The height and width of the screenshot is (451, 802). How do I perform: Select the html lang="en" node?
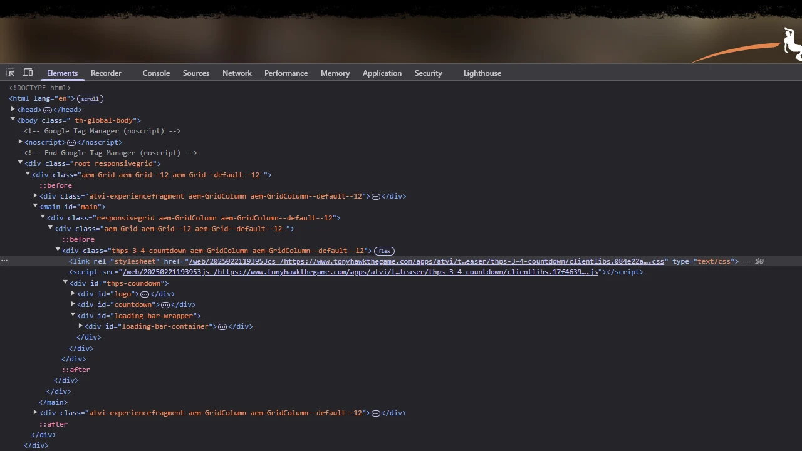coord(42,98)
